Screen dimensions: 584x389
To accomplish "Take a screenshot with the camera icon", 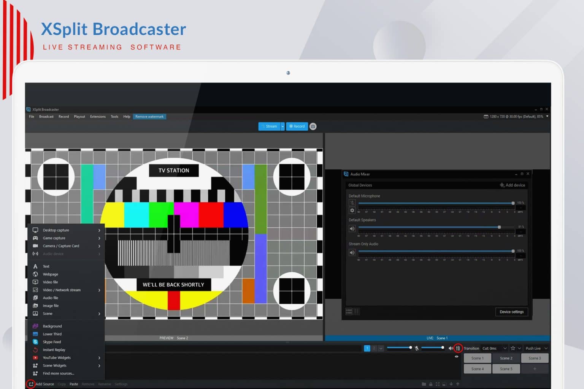I will point(313,126).
